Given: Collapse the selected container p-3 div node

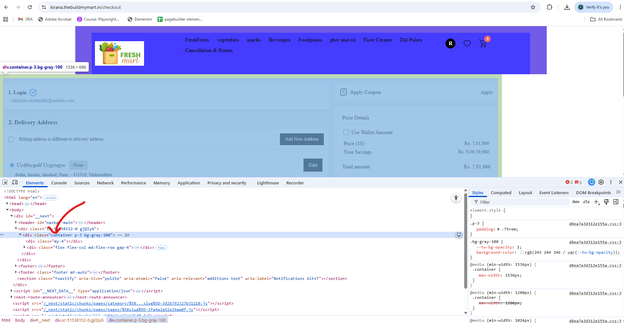Looking at the screenshot, I should click(x=20, y=235).
